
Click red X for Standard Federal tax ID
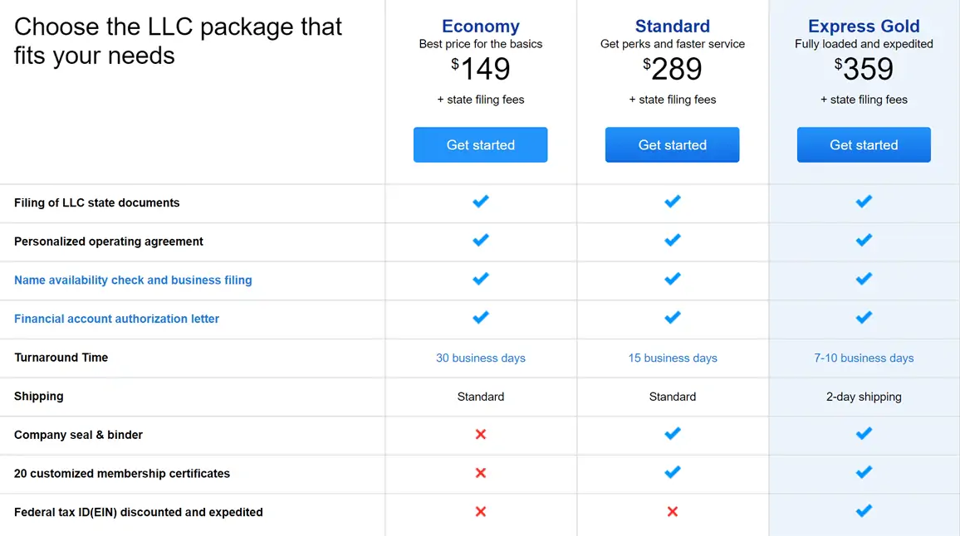[672, 512]
